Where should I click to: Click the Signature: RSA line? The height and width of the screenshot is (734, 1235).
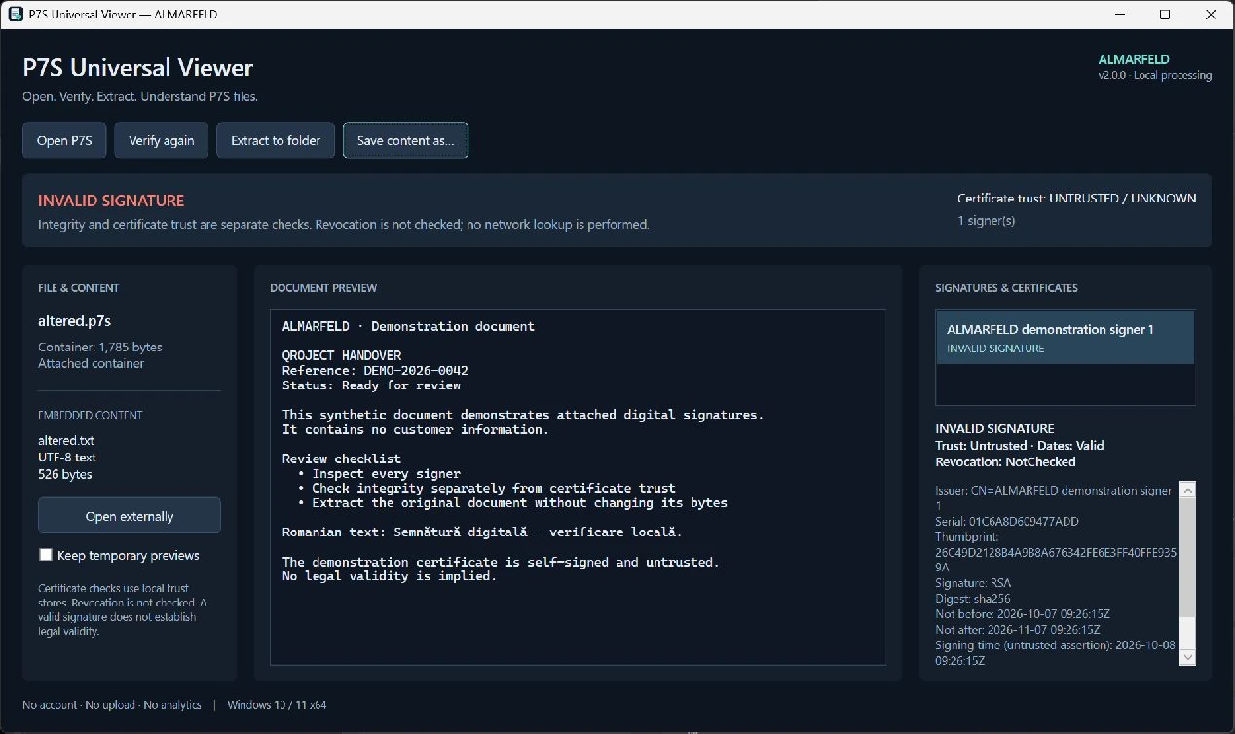point(974,583)
